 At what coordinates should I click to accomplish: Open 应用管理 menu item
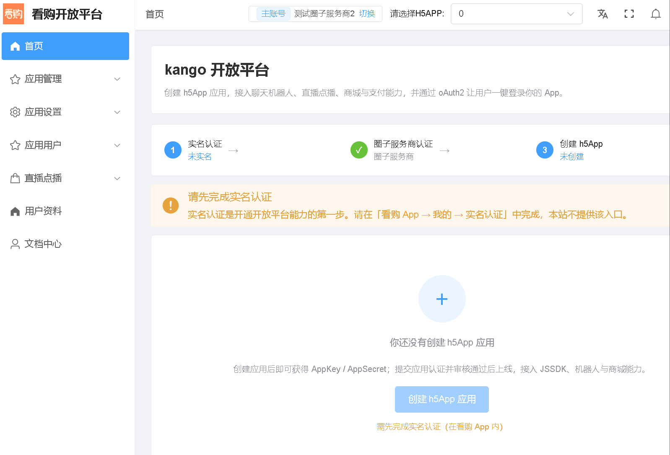65,79
